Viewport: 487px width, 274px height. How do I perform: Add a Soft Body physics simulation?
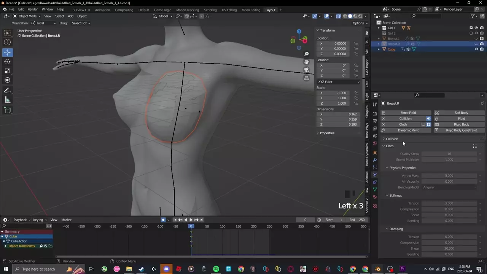pos(461,113)
